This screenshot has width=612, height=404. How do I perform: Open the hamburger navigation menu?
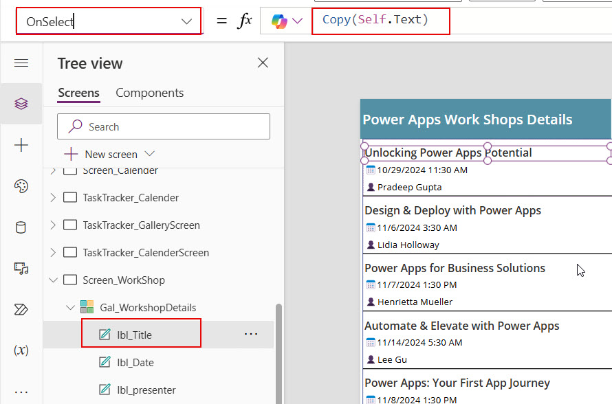[21, 63]
